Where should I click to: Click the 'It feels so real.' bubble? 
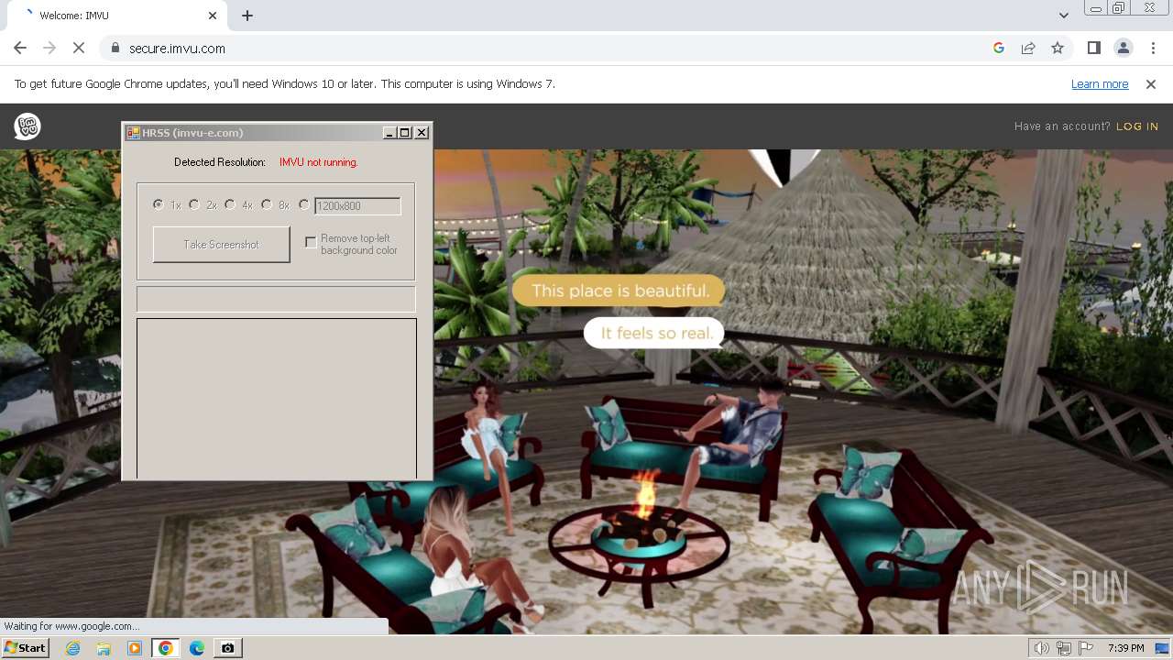coord(656,333)
